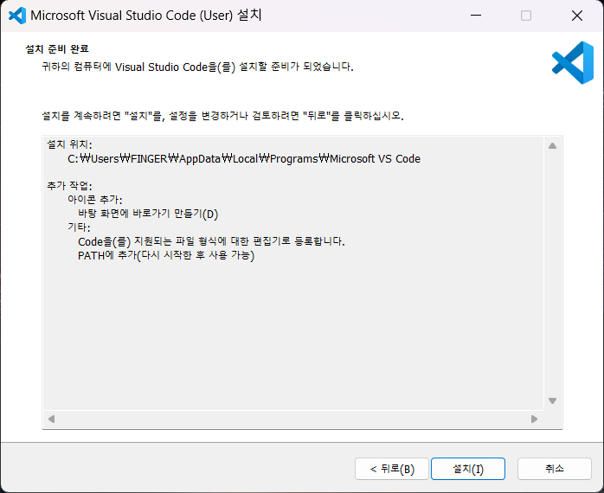Click '바탕 화면에 바로가기 만들기(D)' line
The width and height of the screenshot is (604, 493).
pyautogui.click(x=148, y=214)
